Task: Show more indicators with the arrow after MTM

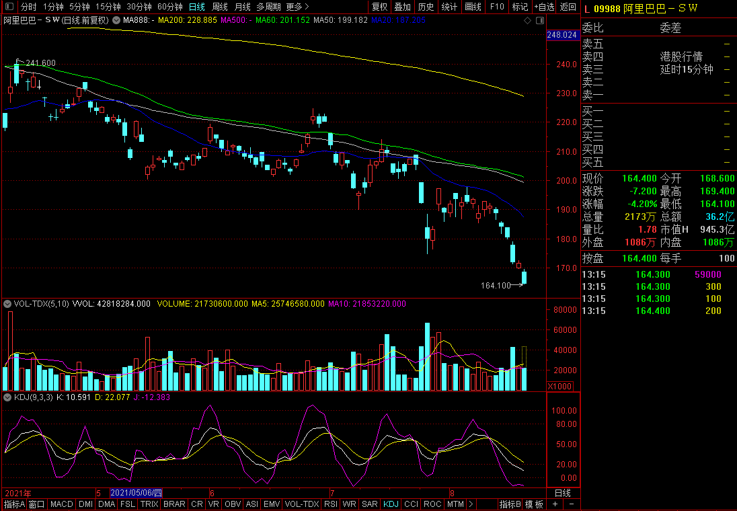Action: (x=471, y=504)
